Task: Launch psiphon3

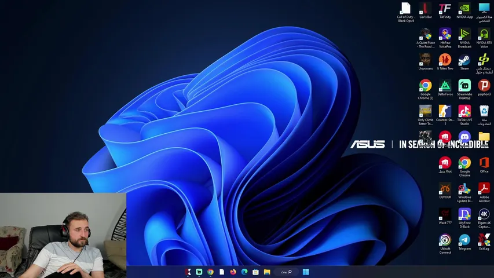Action: point(484,87)
